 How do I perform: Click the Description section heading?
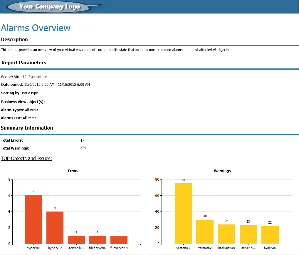point(14,39)
